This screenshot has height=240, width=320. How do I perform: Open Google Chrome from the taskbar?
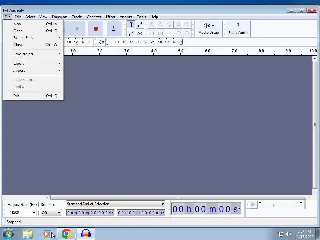point(66,234)
